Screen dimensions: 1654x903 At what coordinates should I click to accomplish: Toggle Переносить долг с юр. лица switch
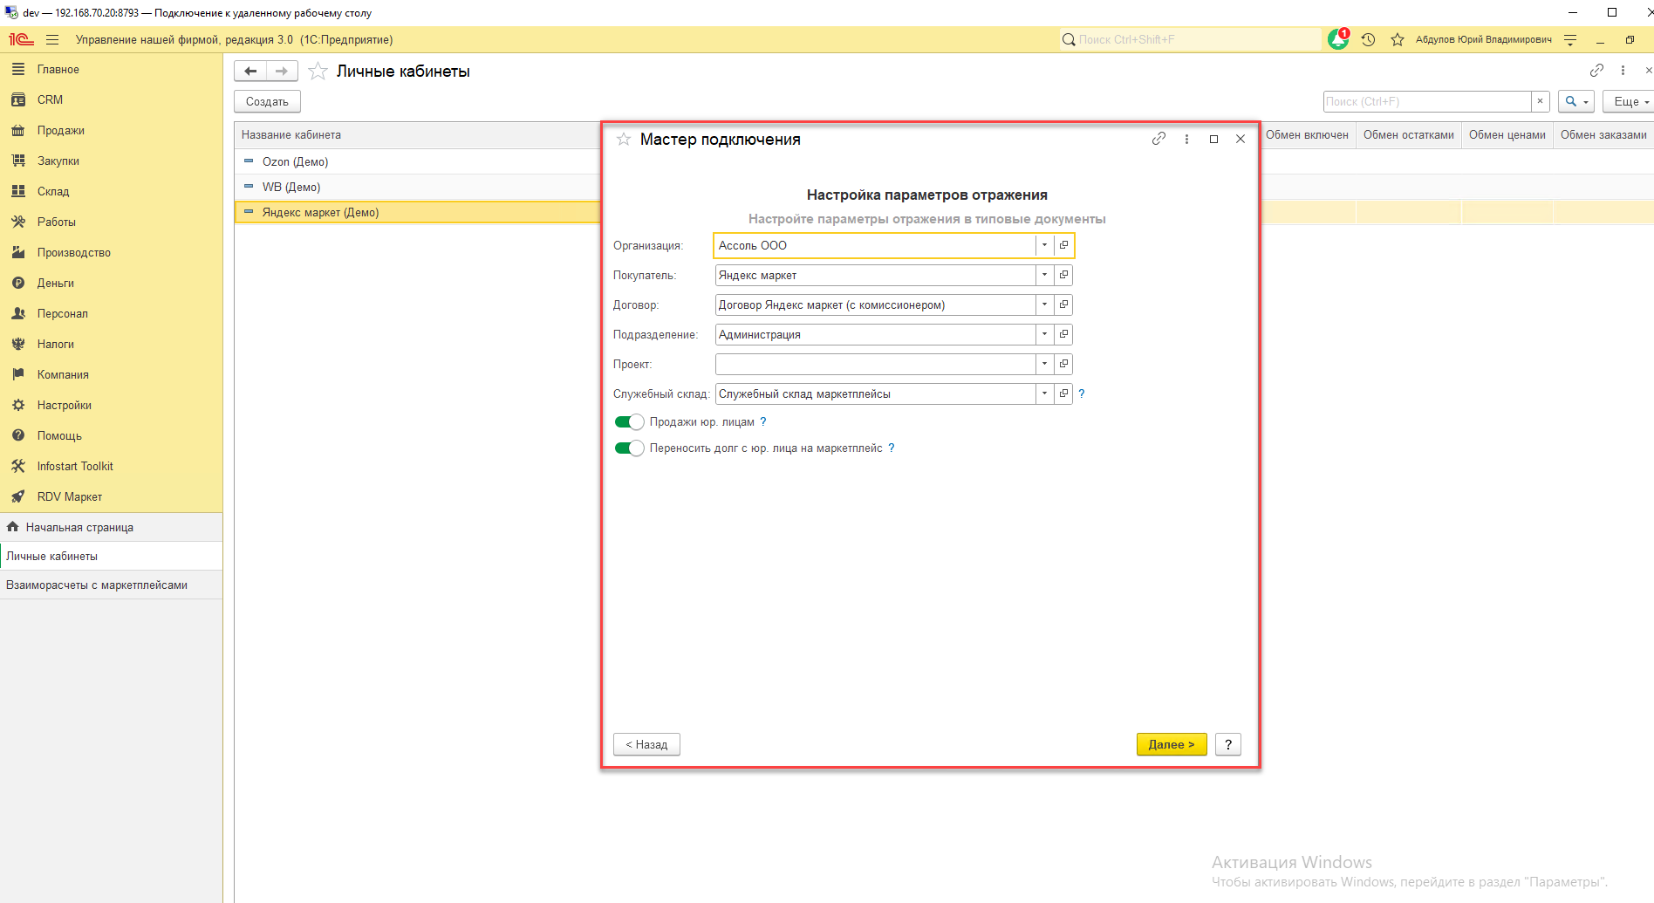coord(629,448)
